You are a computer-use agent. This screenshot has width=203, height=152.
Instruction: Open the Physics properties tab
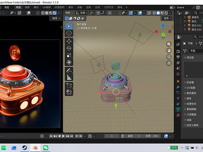[178, 98]
